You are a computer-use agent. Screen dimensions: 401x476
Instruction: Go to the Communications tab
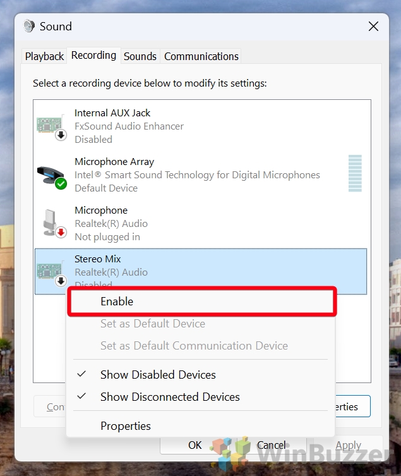pos(201,56)
